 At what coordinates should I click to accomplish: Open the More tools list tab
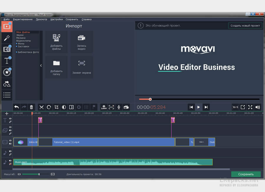click(7, 95)
